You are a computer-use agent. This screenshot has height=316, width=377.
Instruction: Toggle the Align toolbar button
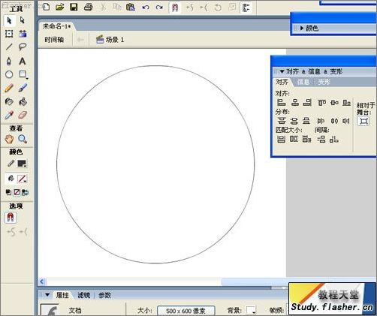tap(246, 8)
